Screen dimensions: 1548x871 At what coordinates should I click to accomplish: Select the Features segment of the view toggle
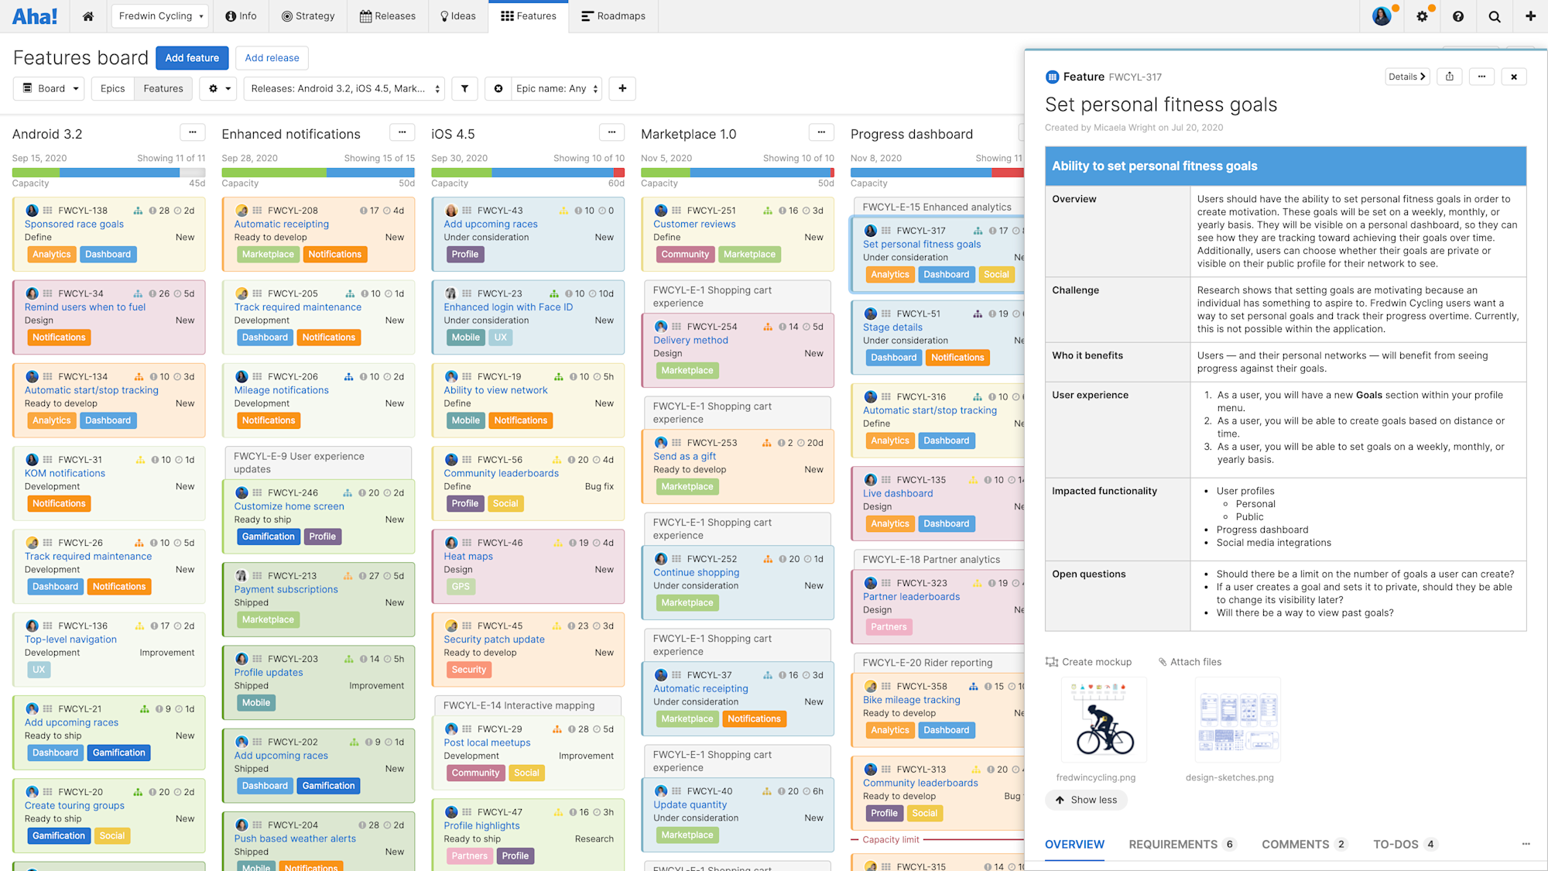(x=163, y=88)
